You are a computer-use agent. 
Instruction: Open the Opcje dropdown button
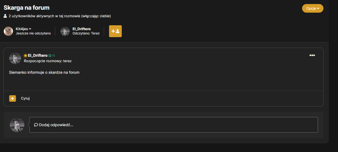click(x=313, y=8)
